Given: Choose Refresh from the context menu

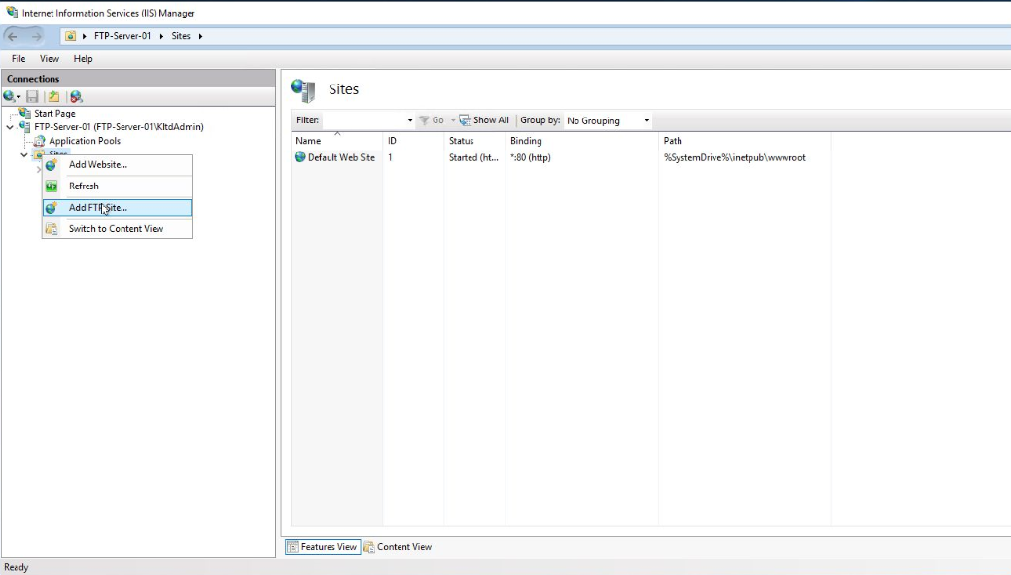Looking at the screenshot, I should pyautogui.click(x=118, y=186).
